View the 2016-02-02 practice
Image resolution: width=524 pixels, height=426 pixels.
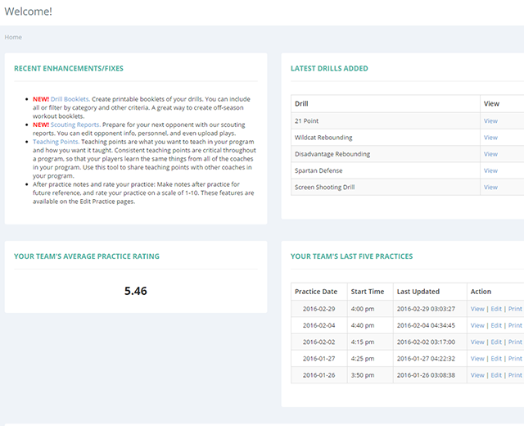477,342
